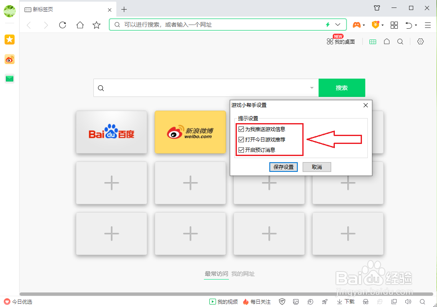Toggle the 打开今日游戏推荐 checkbox
The height and width of the screenshot is (307, 437).
[241, 139]
